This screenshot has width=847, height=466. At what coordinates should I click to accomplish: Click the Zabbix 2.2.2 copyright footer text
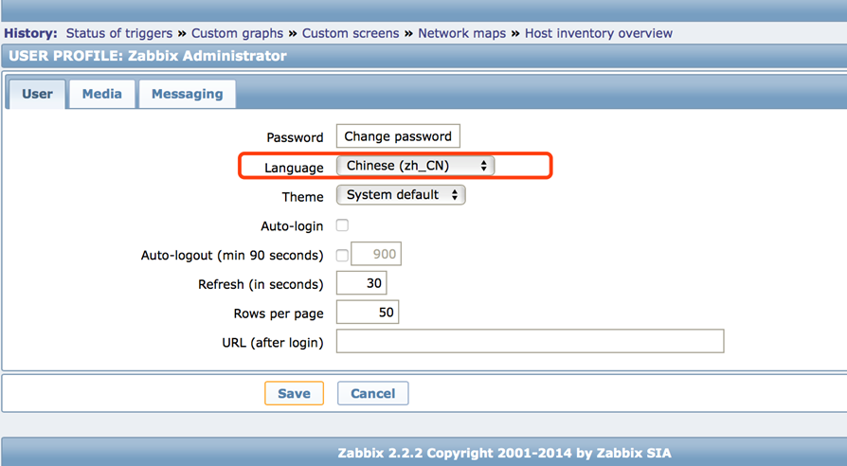(x=505, y=453)
